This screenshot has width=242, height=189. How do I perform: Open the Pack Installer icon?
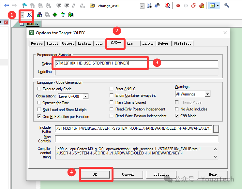(71, 15)
